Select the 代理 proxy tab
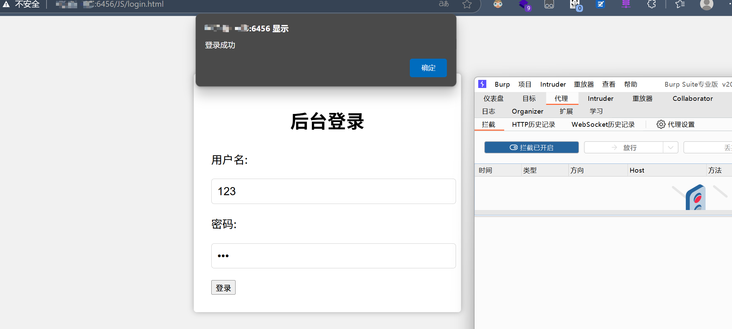Screen dimensions: 732x329 point(561,98)
